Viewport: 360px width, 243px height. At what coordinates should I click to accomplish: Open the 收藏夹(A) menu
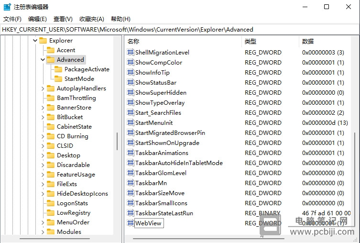coord(92,19)
